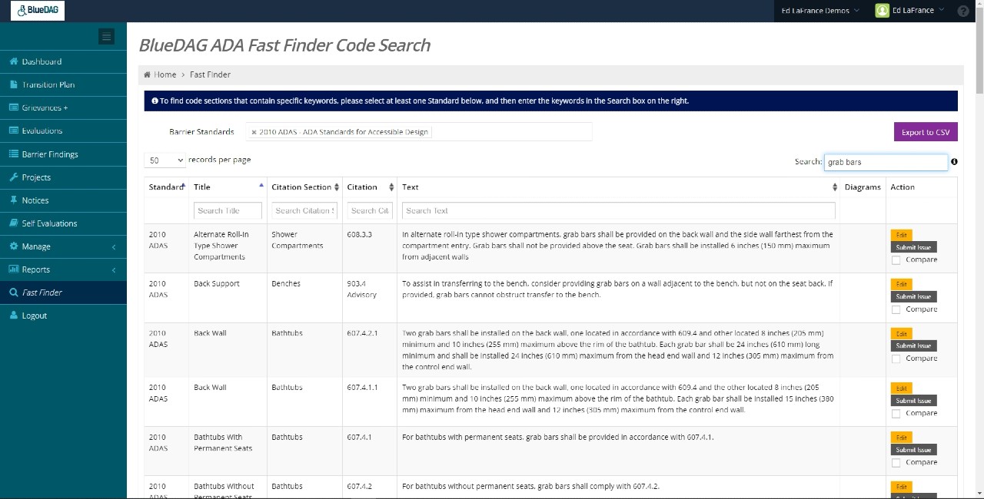Select Logout in sidebar
The image size is (984, 499).
[x=35, y=316]
